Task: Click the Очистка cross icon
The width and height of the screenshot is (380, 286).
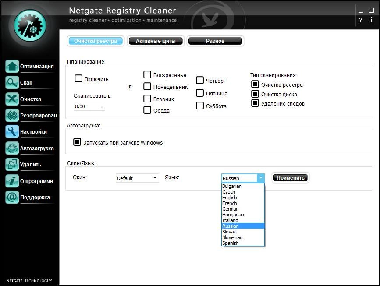Action: (x=12, y=99)
